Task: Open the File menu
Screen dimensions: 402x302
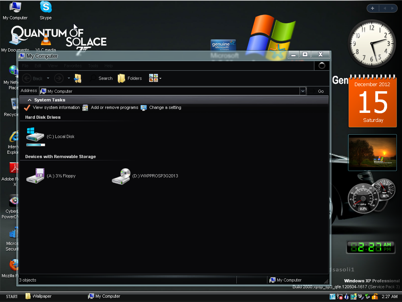Action: 25,66
